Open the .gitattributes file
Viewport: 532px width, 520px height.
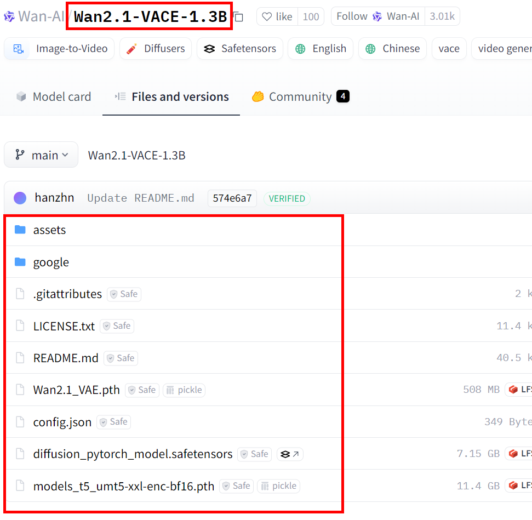coord(67,294)
